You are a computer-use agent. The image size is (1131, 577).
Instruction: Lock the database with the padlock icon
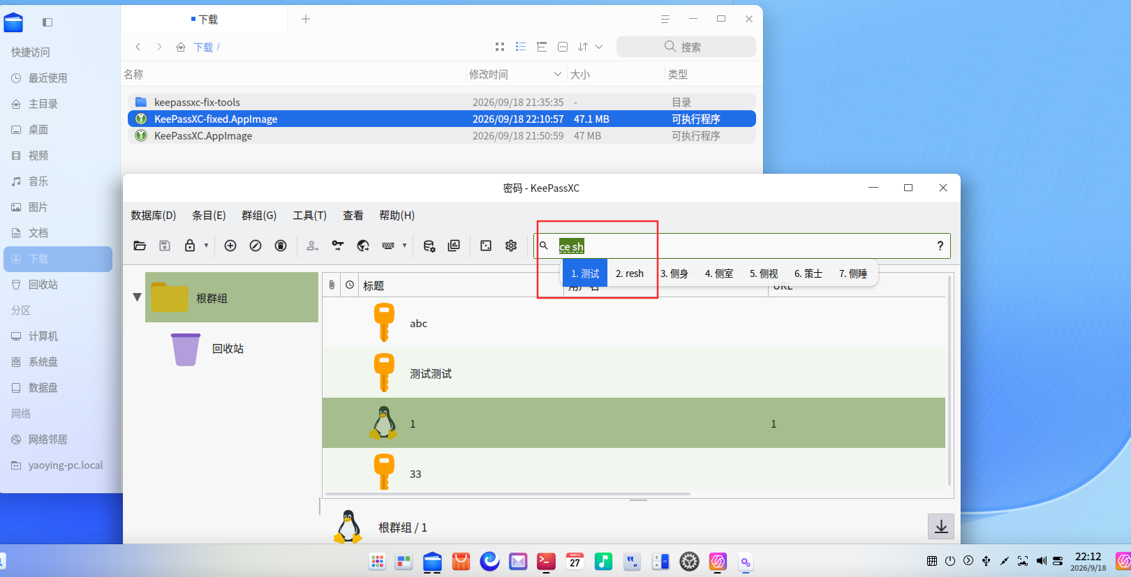click(x=190, y=246)
